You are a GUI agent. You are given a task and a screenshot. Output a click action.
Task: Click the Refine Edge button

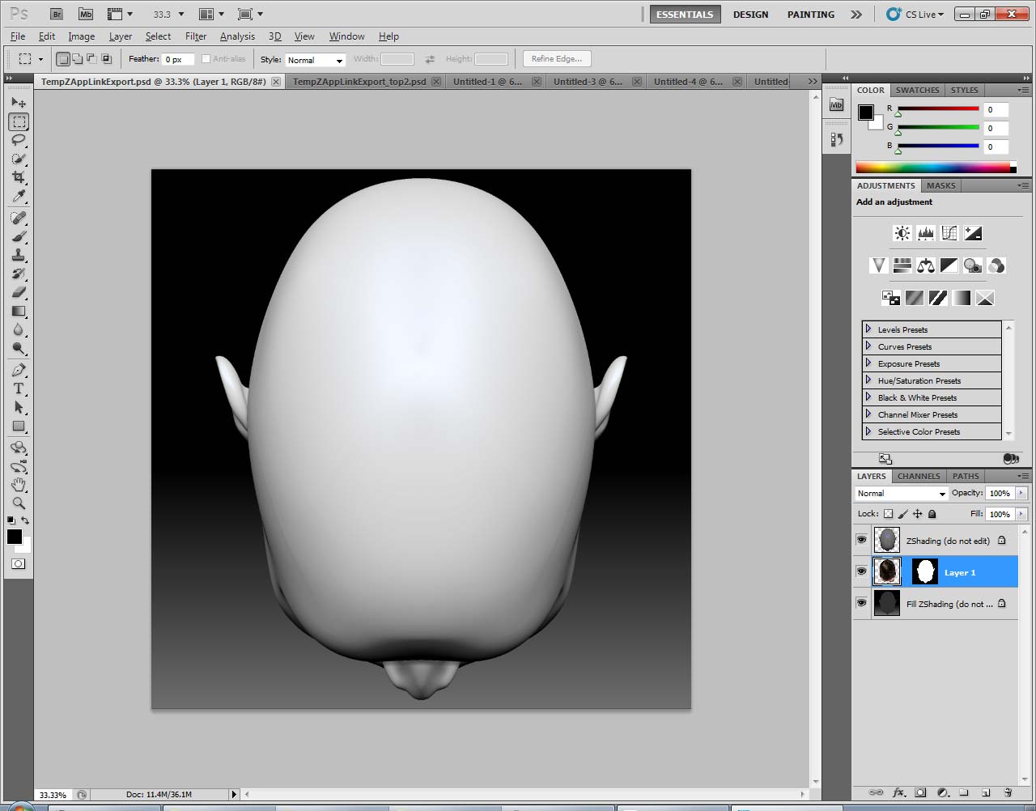click(x=557, y=59)
